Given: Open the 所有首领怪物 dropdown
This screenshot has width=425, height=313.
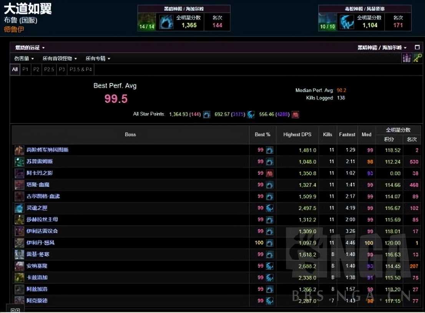Looking at the screenshot, I should [60, 58].
